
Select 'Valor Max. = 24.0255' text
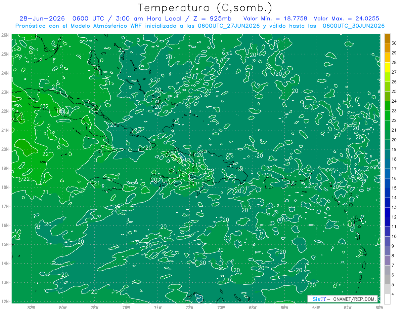pos(346,19)
